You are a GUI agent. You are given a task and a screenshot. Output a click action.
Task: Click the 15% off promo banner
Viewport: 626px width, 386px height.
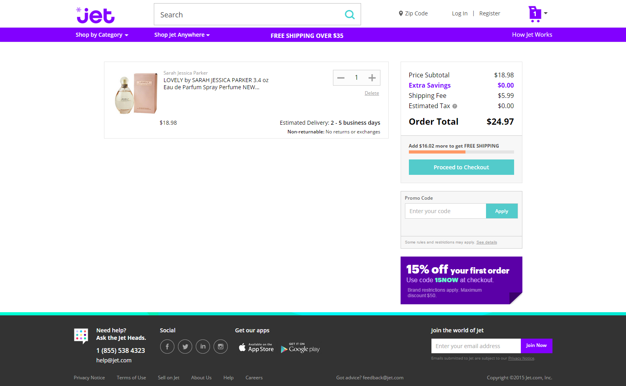click(x=461, y=280)
